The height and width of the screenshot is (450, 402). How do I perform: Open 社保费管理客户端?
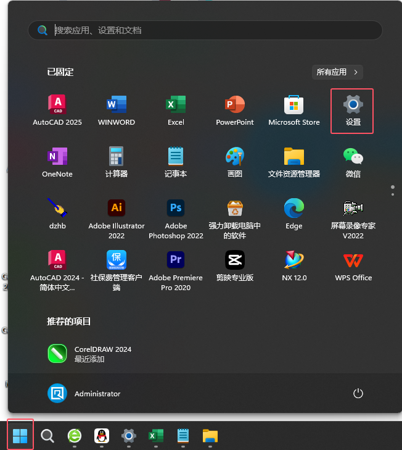point(117,271)
